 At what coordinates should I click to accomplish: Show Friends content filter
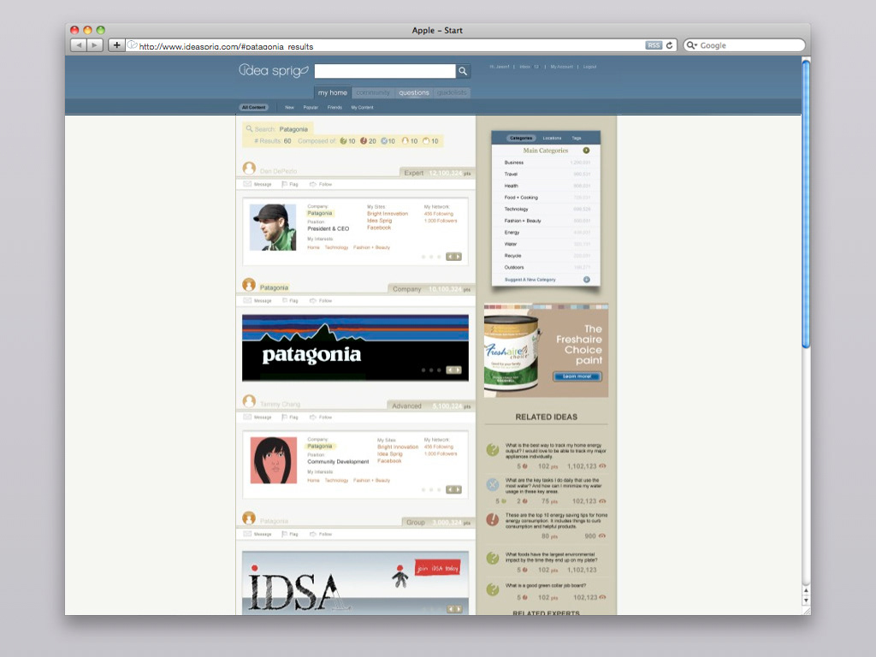coord(334,107)
